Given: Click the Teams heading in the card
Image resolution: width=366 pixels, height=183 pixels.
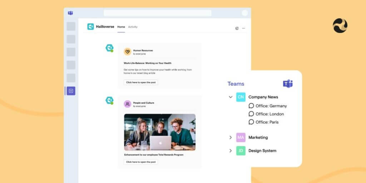Looking at the screenshot, I should pyautogui.click(x=236, y=84).
